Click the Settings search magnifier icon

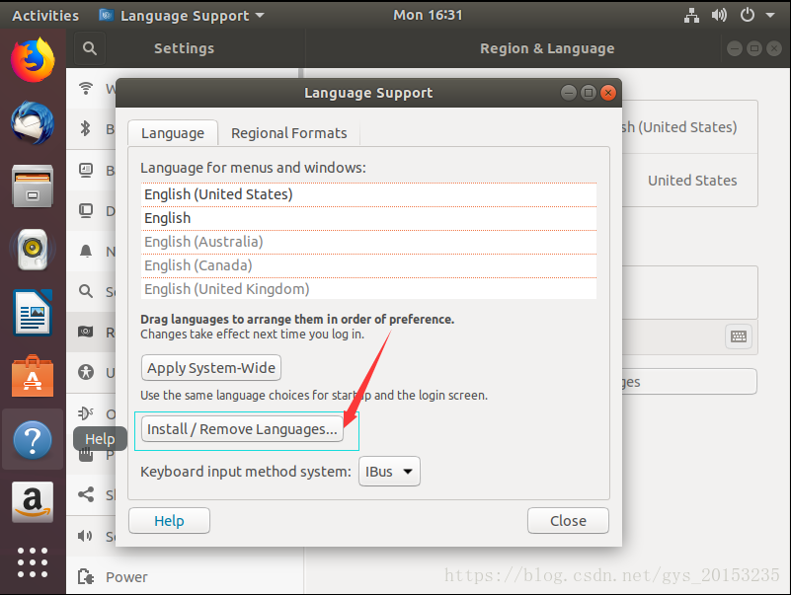point(90,48)
